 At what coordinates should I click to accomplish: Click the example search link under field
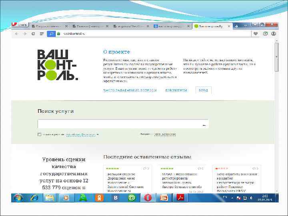pyautogui.click(x=165, y=134)
